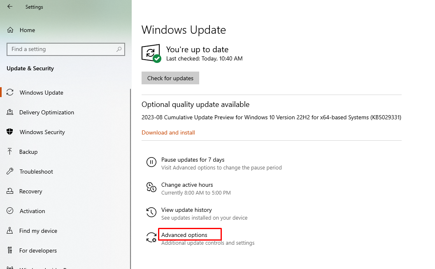
Task: Click the Windows Update page heading
Action: click(184, 30)
